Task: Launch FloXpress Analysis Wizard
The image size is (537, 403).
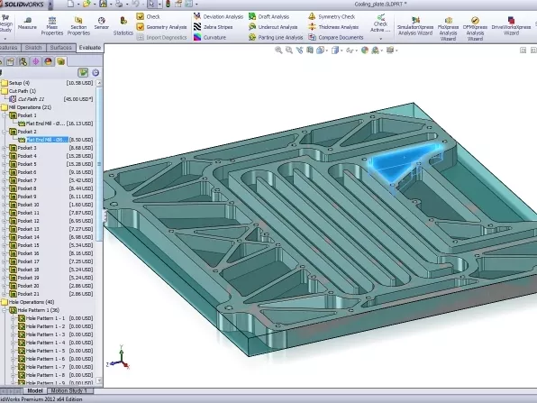Action: (x=448, y=29)
